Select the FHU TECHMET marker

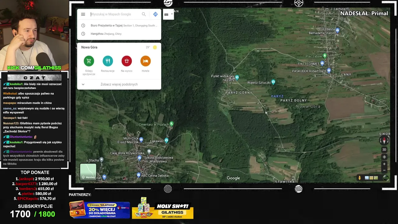coord(322,63)
